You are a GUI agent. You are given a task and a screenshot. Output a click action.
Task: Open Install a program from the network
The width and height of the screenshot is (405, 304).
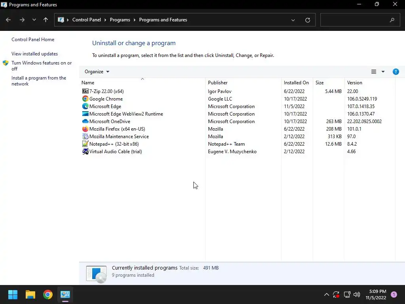(39, 81)
